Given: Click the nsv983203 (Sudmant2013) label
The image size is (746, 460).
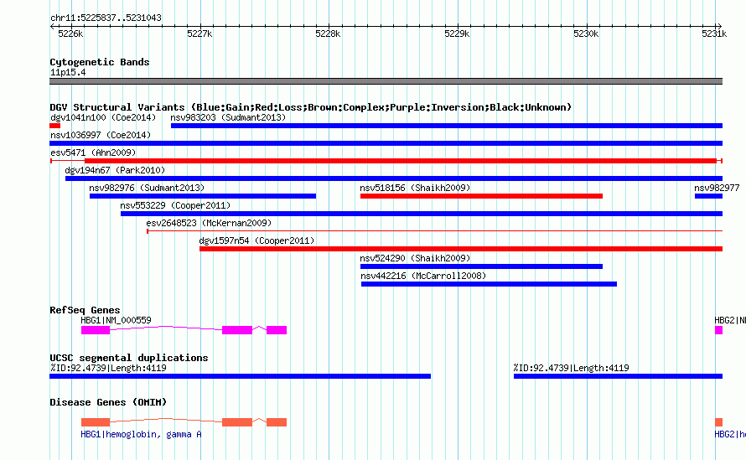Looking at the screenshot, I should pyautogui.click(x=228, y=117).
